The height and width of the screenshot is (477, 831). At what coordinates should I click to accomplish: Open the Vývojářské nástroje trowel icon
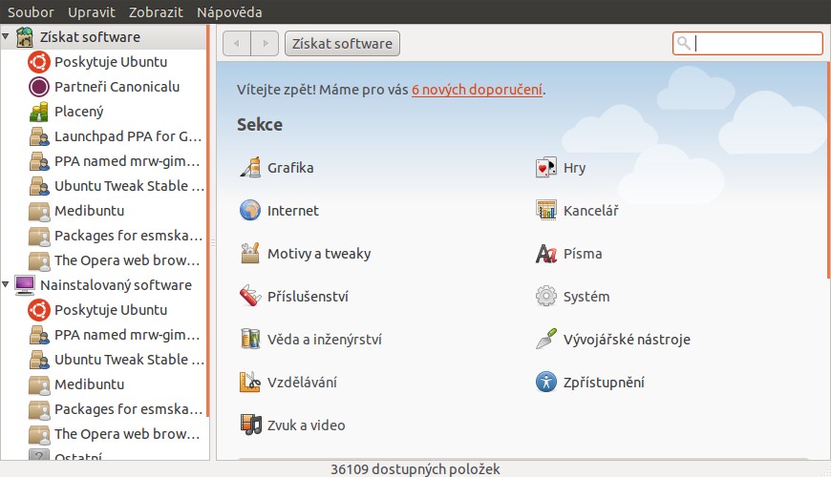click(x=546, y=340)
